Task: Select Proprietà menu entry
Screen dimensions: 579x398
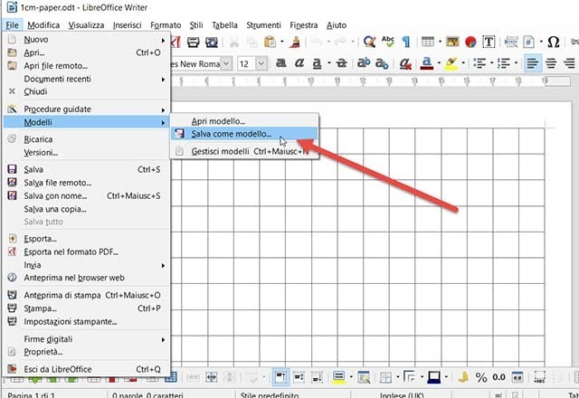Action: [x=86, y=352]
